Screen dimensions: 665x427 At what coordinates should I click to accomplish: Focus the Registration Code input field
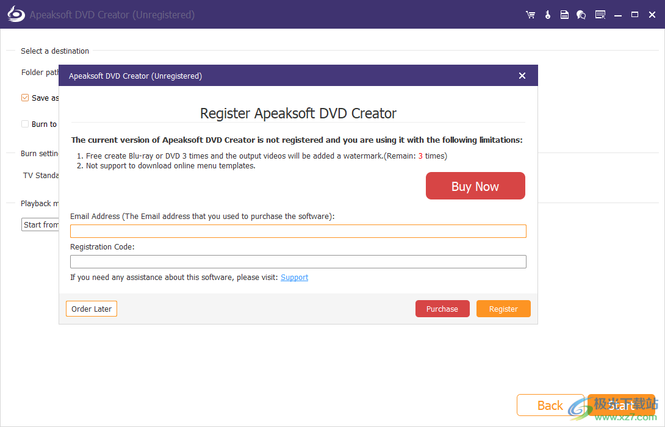[298, 262]
